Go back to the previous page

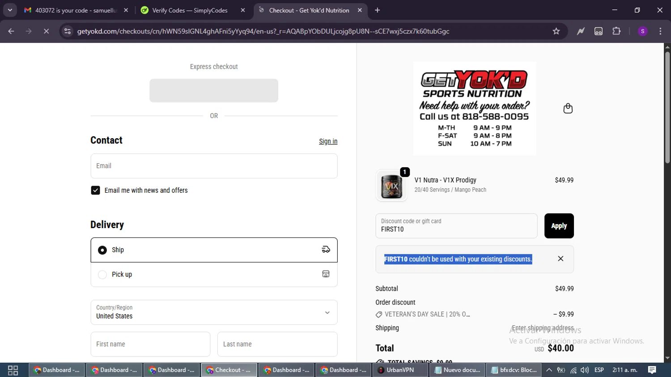tap(11, 31)
